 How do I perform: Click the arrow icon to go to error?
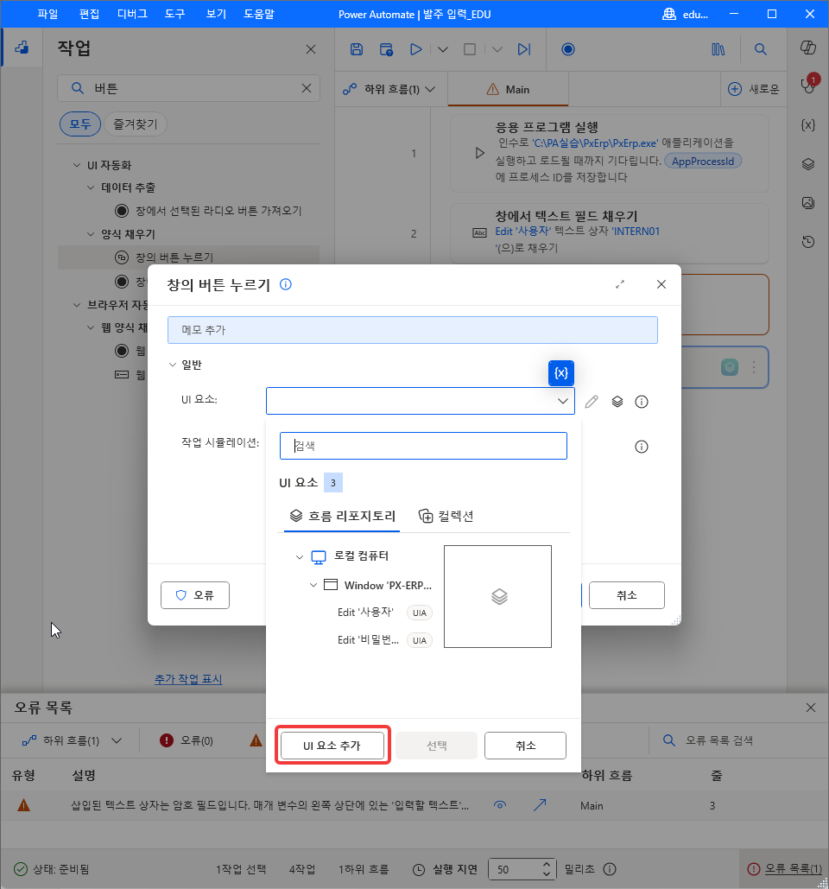pos(540,804)
